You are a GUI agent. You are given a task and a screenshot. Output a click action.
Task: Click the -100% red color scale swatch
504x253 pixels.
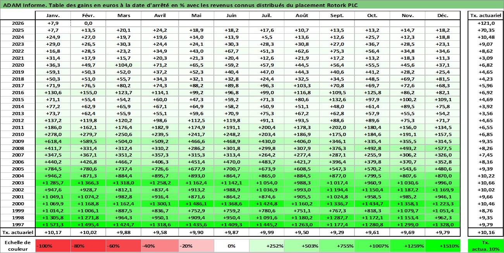pyautogui.click(x=53, y=246)
